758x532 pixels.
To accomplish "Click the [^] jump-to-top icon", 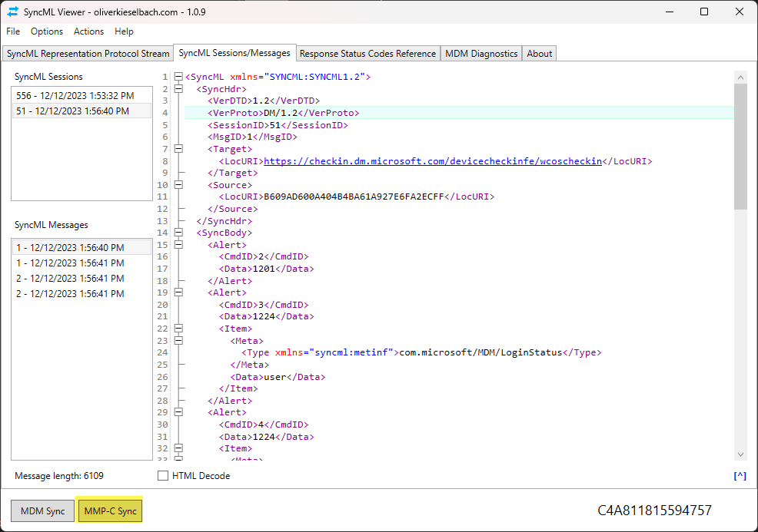I will pyautogui.click(x=740, y=475).
